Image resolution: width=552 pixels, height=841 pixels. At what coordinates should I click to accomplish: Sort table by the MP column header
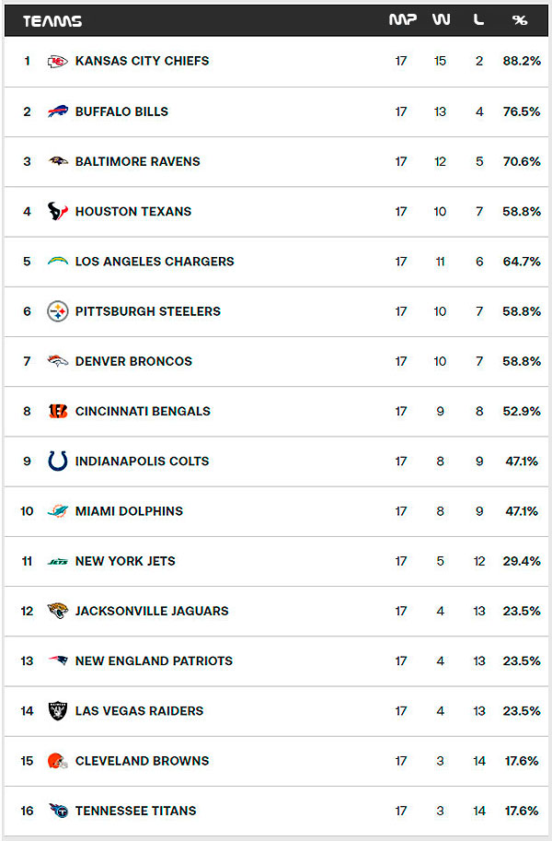pyautogui.click(x=402, y=20)
